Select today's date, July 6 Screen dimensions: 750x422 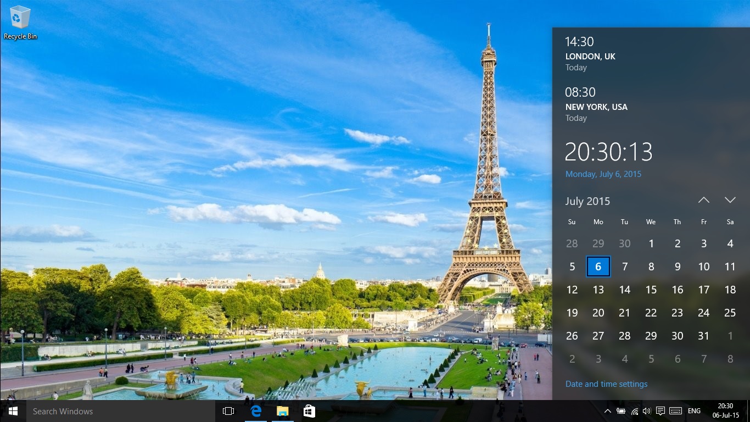pos(598,267)
